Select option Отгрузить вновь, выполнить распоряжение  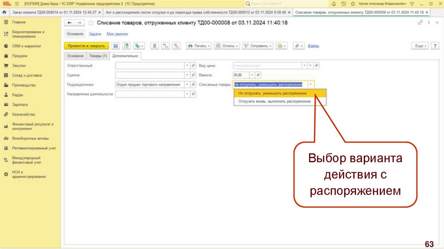click(280, 102)
